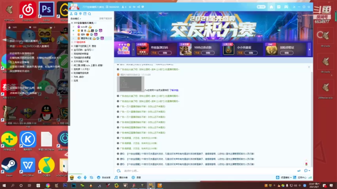This screenshot has width=337, height=189.
Task: Open the title bar menu dropdown arrow
Action: (294, 7)
